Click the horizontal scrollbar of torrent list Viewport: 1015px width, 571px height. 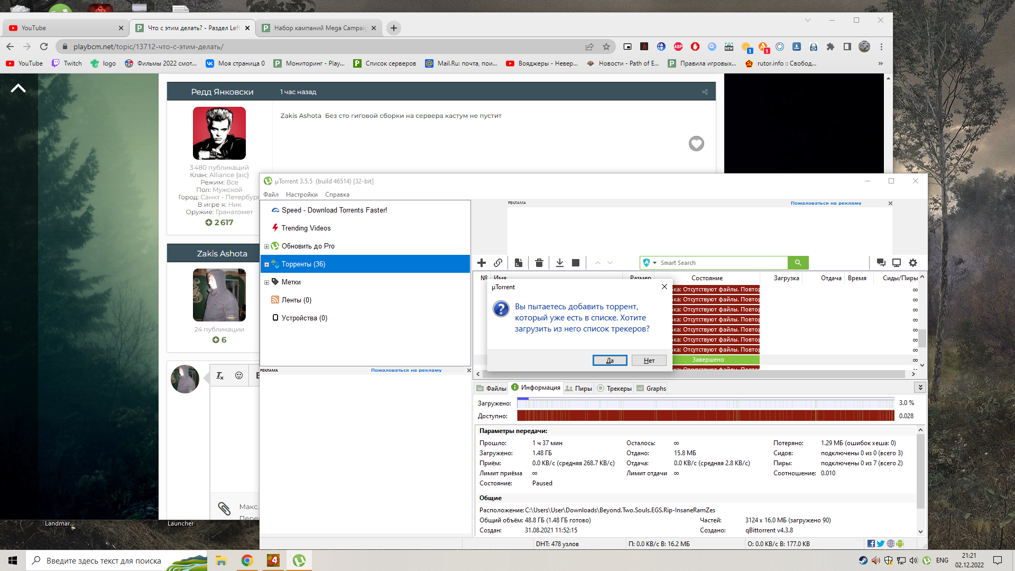pyautogui.click(x=695, y=374)
